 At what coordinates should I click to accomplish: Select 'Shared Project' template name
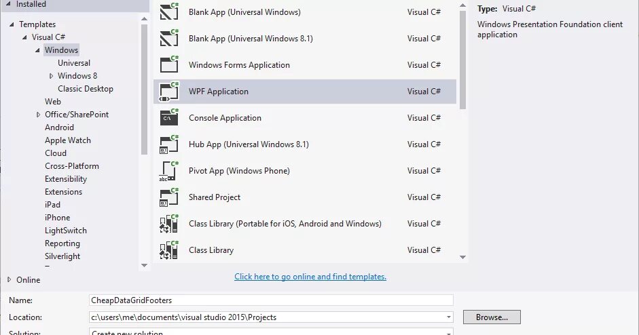pyautogui.click(x=215, y=197)
